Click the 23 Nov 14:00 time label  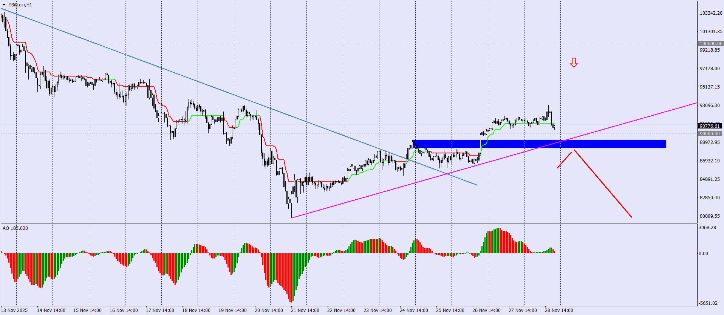point(377,310)
